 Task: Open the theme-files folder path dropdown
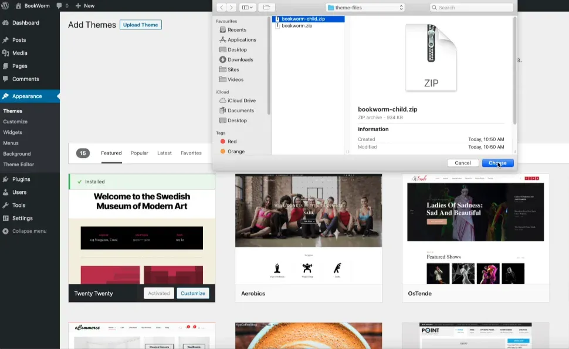click(365, 8)
